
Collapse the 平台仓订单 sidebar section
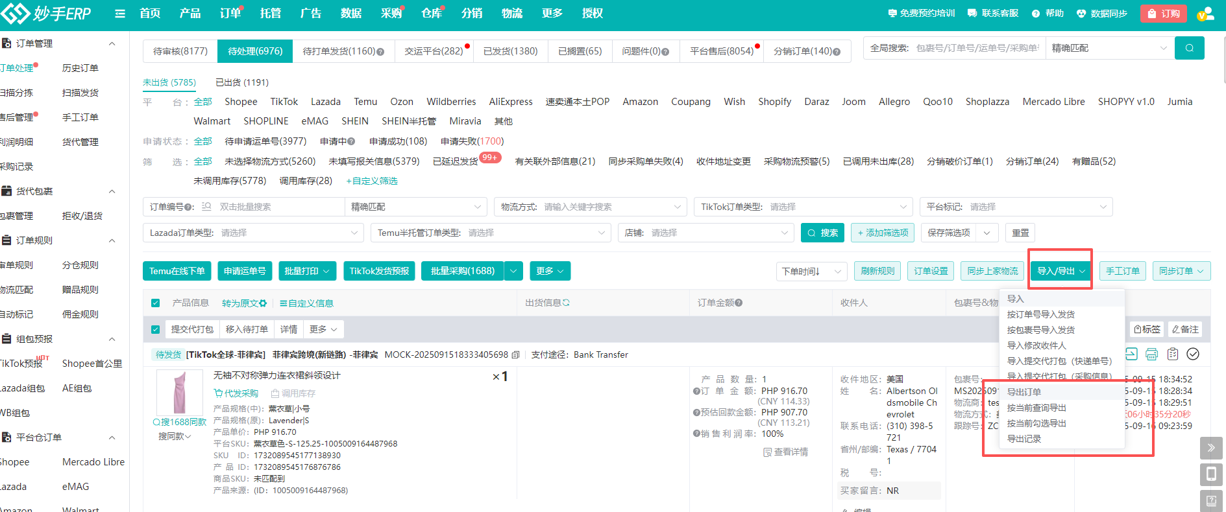point(112,437)
